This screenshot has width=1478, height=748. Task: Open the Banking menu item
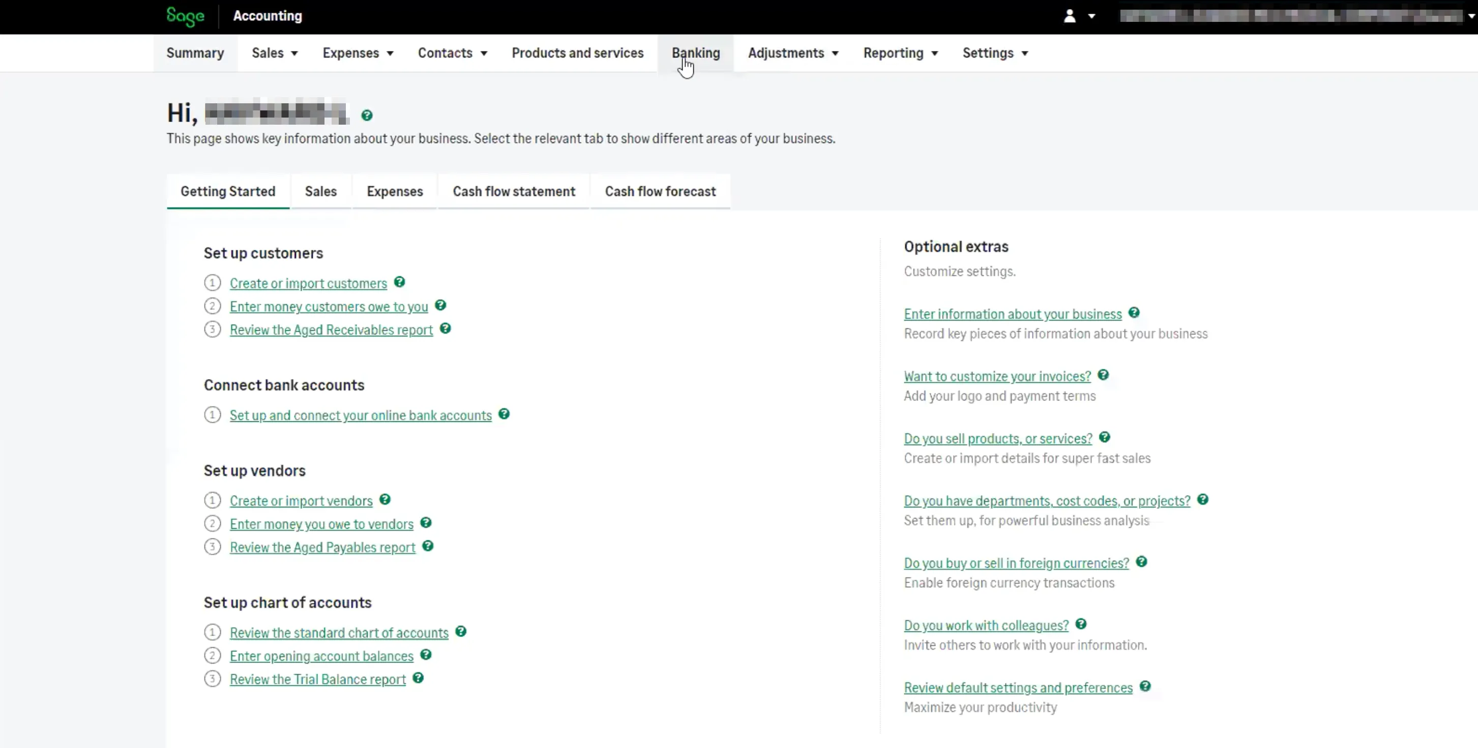pyautogui.click(x=696, y=53)
